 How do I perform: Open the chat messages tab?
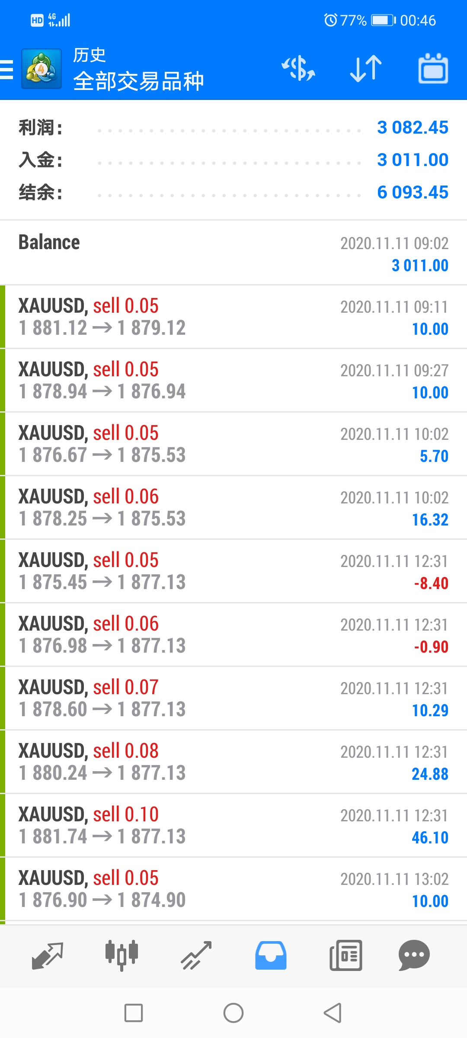pyautogui.click(x=414, y=955)
